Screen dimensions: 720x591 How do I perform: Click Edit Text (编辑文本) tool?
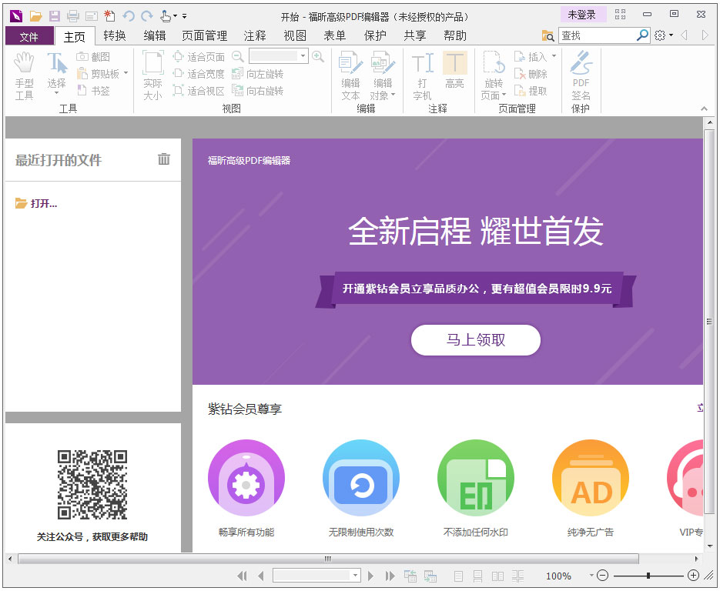click(x=351, y=76)
